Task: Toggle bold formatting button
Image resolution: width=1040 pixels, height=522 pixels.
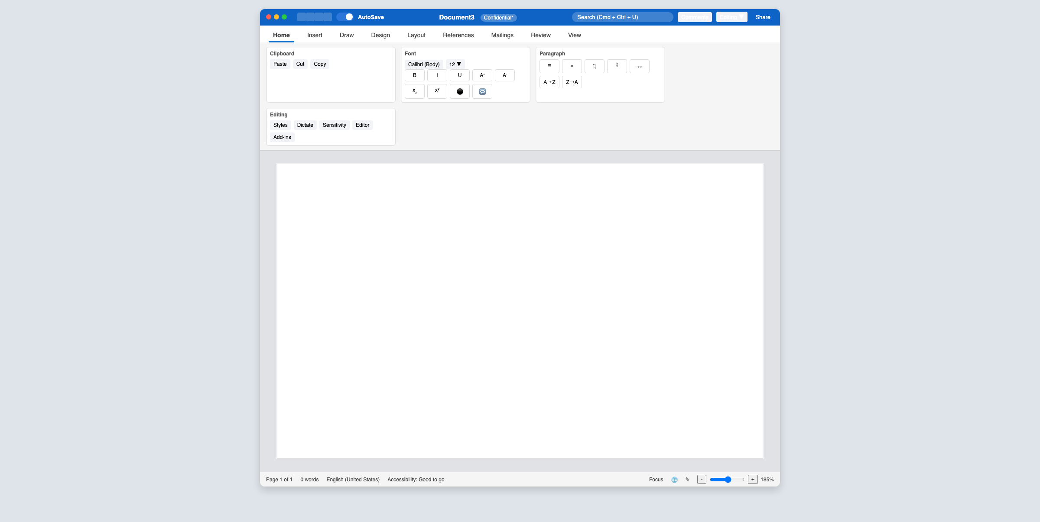Action: (414, 75)
